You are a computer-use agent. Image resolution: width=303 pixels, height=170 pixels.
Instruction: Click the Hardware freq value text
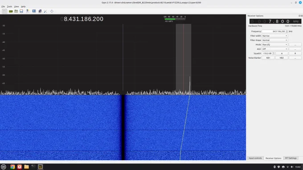tap(293, 26)
